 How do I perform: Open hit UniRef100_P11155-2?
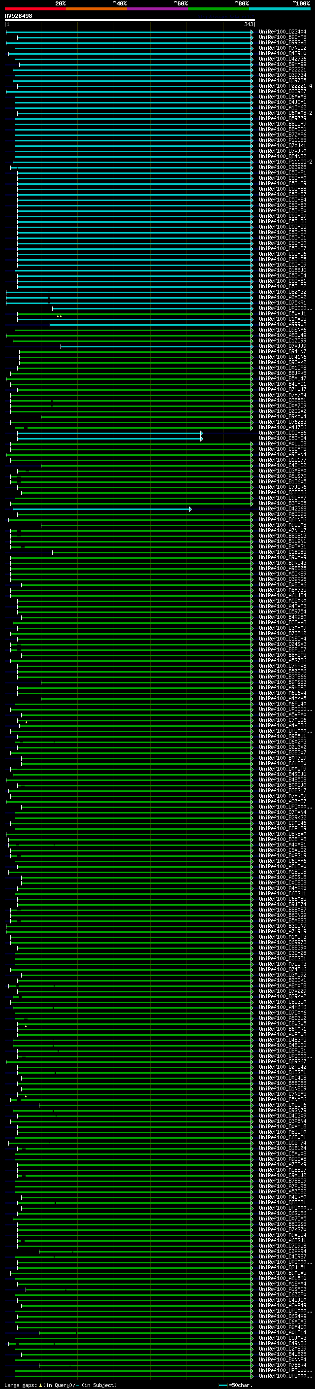pos(285,162)
